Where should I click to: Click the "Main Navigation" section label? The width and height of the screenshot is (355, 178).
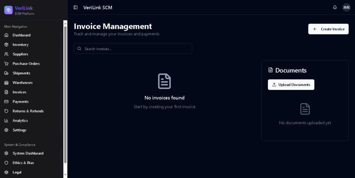(15, 26)
